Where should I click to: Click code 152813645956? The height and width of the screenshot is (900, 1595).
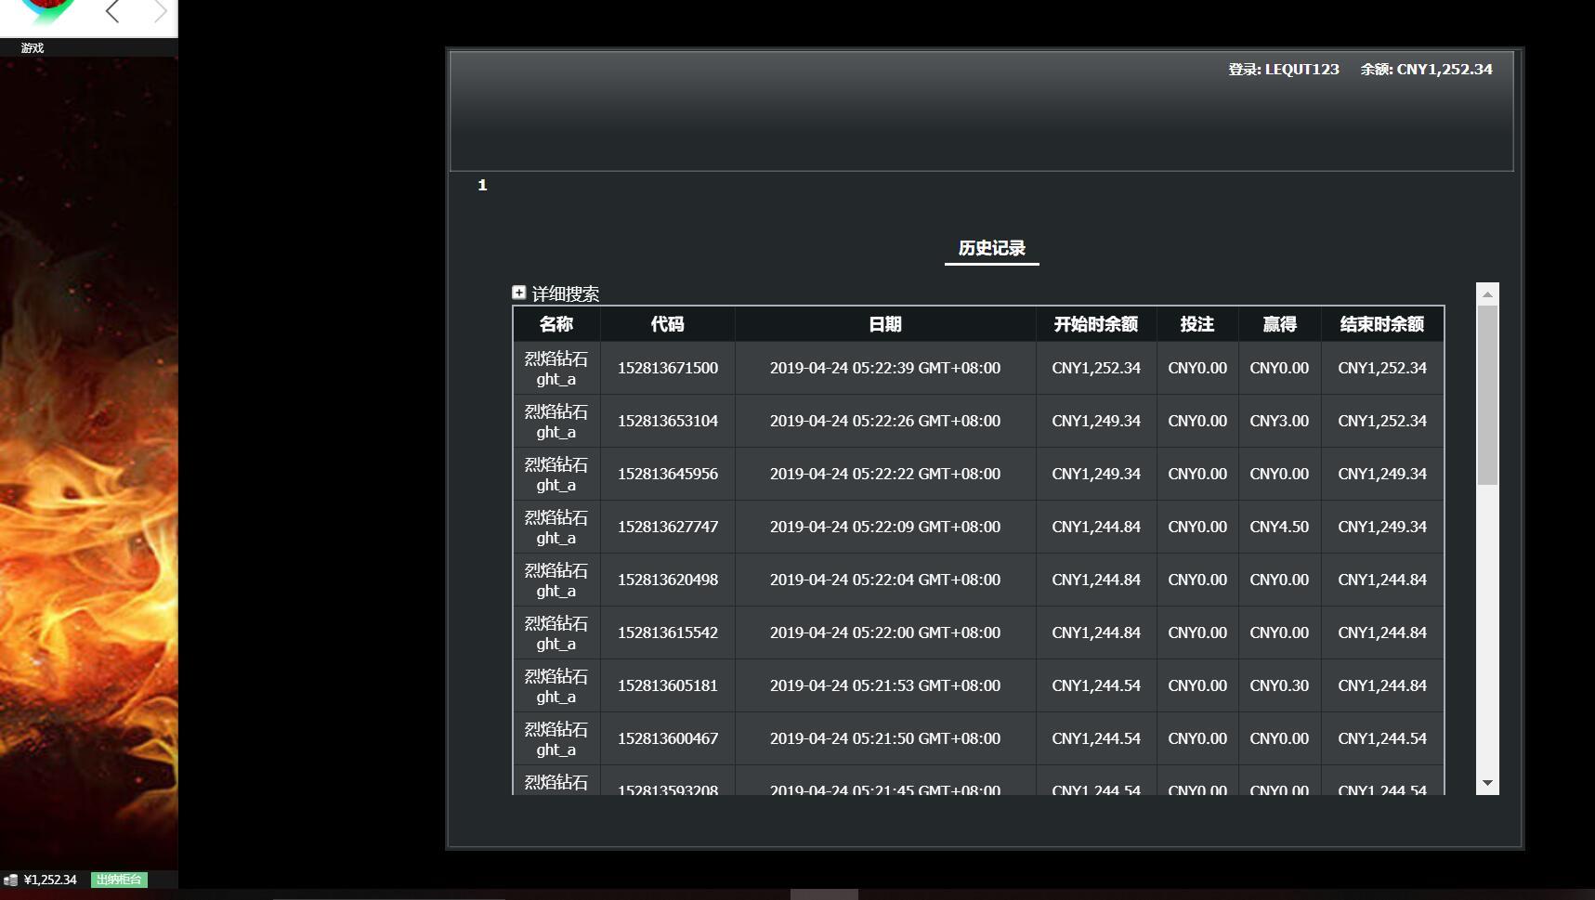pos(668,474)
